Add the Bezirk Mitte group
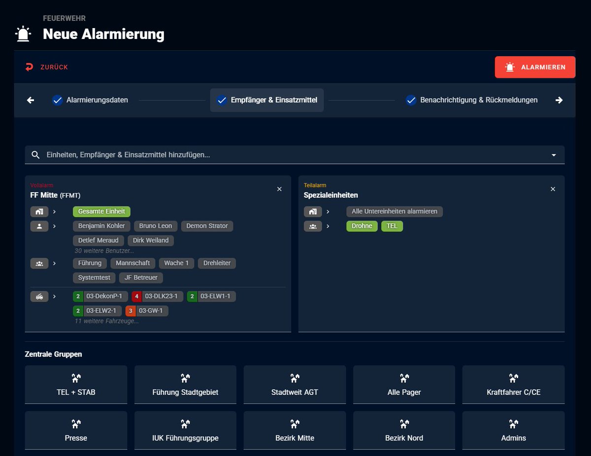591x456 pixels. [x=295, y=430]
